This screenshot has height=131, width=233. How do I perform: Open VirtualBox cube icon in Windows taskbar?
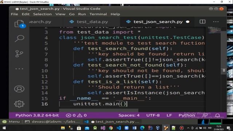click(x=158, y=128)
